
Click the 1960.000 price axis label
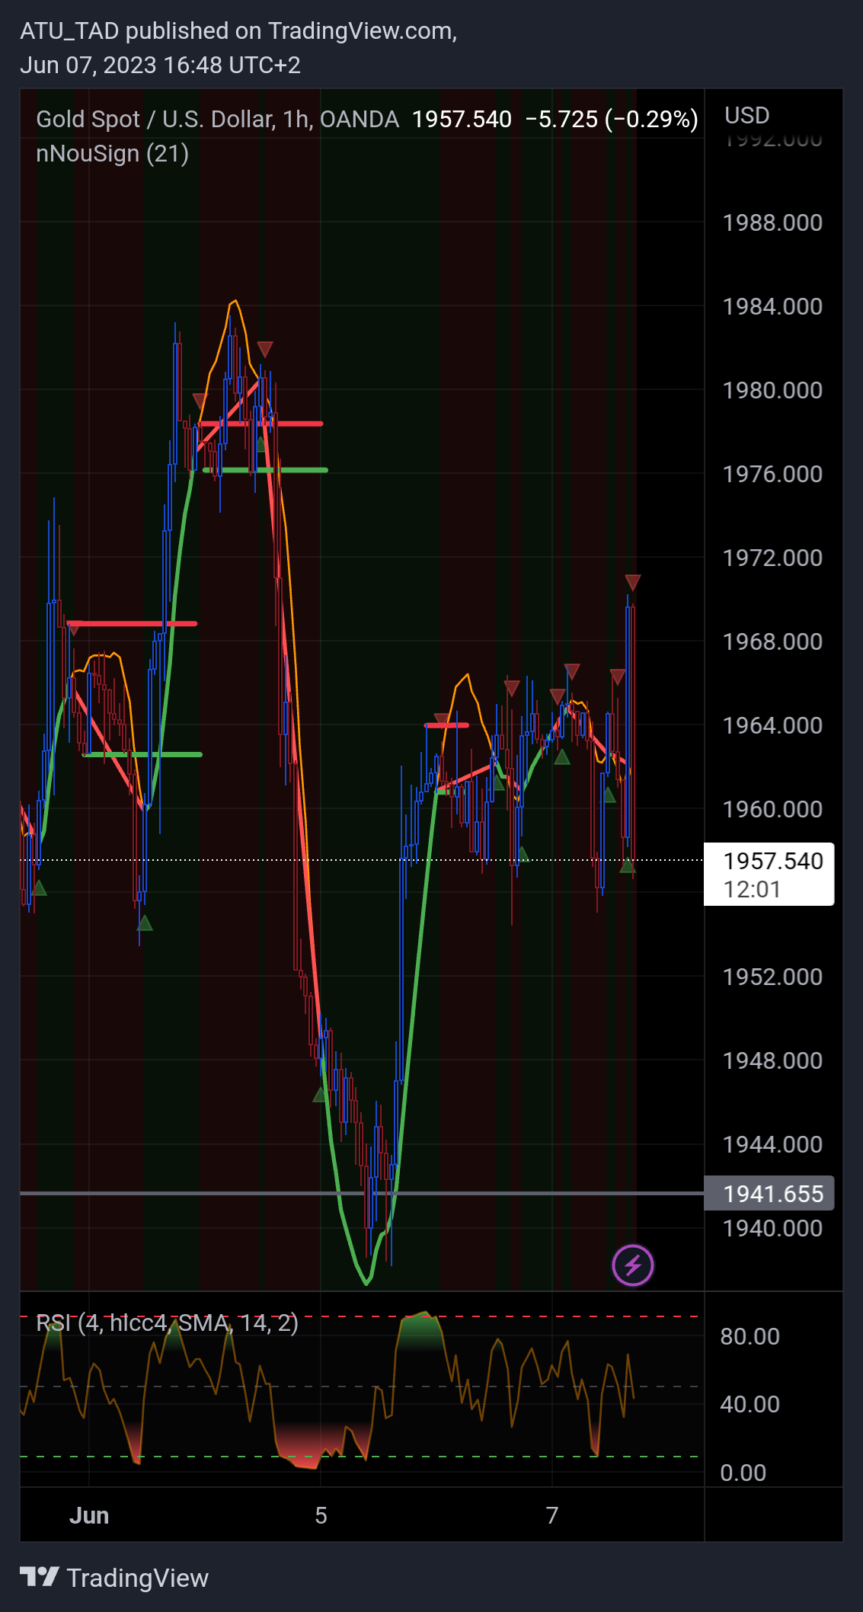(772, 809)
